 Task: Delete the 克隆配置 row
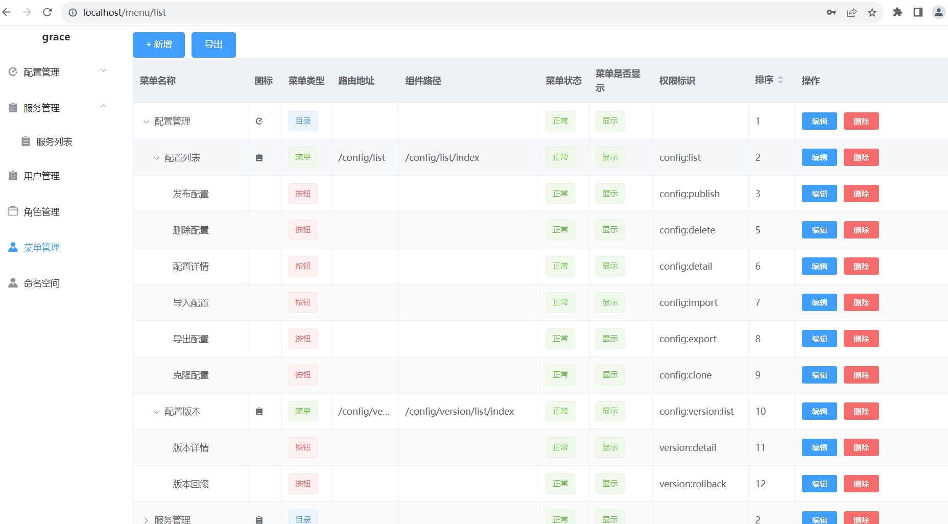(861, 375)
